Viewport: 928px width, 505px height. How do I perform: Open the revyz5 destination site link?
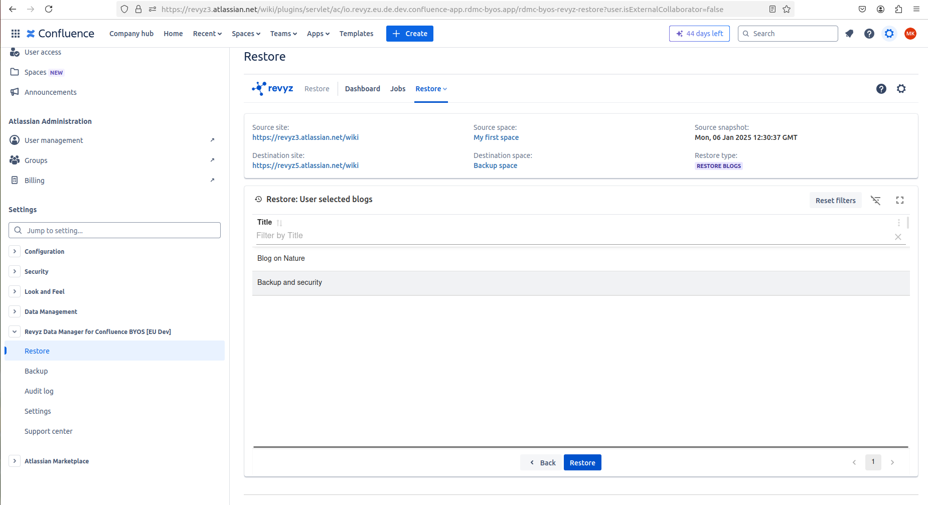click(305, 165)
